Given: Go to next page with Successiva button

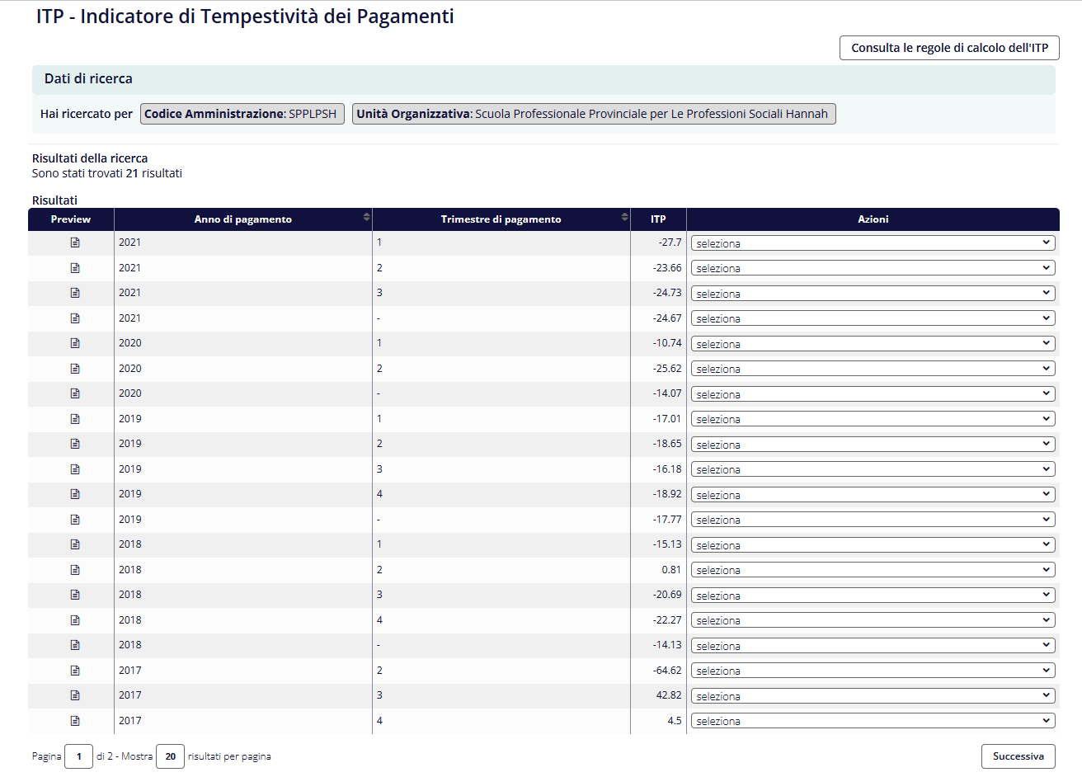Looking at the screenshot, I should tap(1018, 756).
